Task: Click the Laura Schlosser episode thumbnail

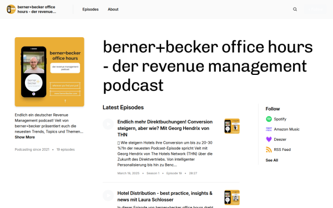Action: point(232,197)
